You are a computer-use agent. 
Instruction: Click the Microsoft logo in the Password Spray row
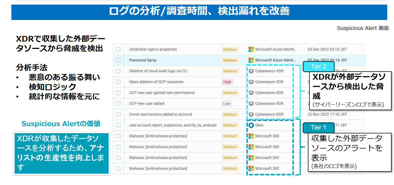tap(251, 60)
